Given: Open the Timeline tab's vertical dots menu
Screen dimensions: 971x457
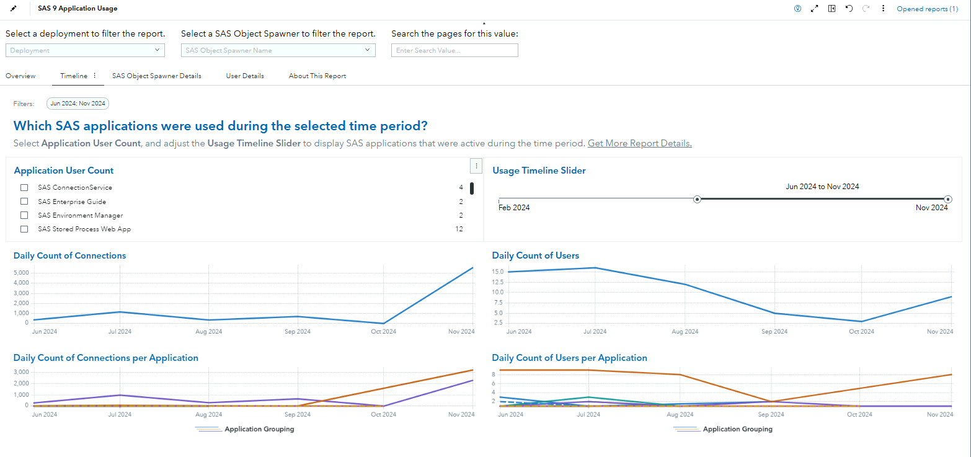Looking at the screenshot, I should click(x=96, y=75).
